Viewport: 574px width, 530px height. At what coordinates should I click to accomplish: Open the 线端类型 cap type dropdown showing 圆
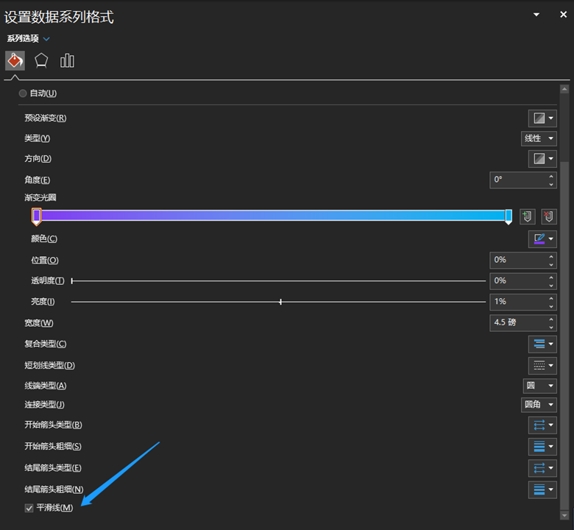[540, 386]
